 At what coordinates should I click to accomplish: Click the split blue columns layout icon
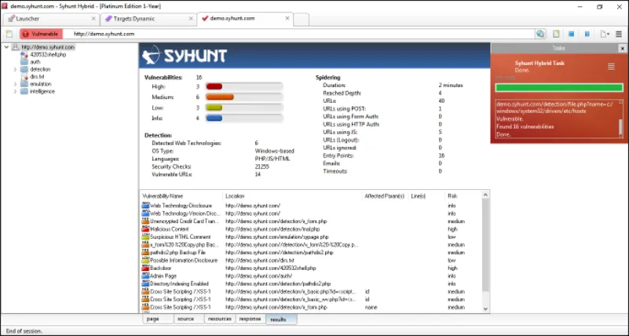click(587, 34)
